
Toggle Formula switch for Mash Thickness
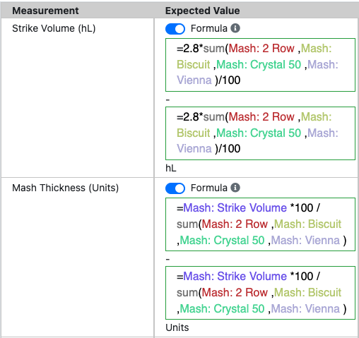coord(175,188)
